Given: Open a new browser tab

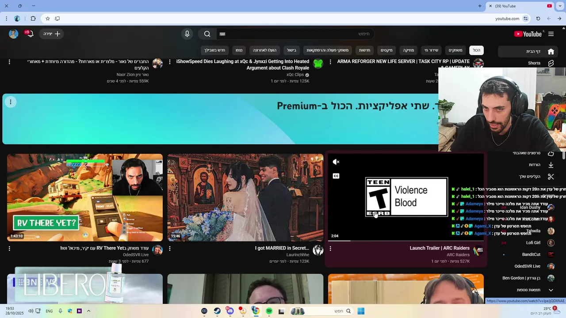Looking at the screenshot, I should [480, 6].
